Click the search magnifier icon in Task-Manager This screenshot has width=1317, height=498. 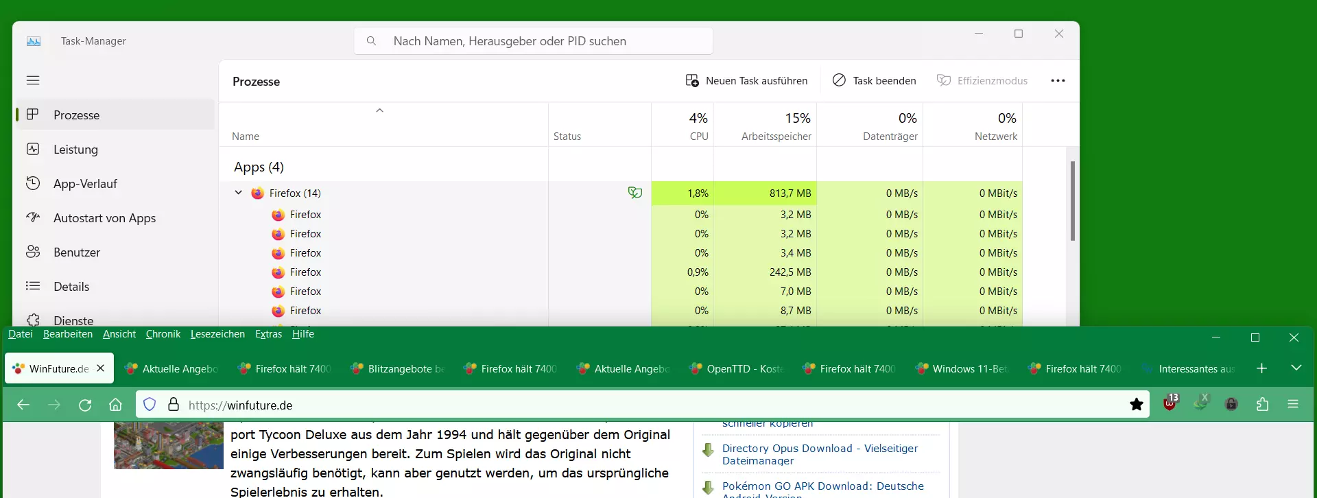[x=371, y=41]
